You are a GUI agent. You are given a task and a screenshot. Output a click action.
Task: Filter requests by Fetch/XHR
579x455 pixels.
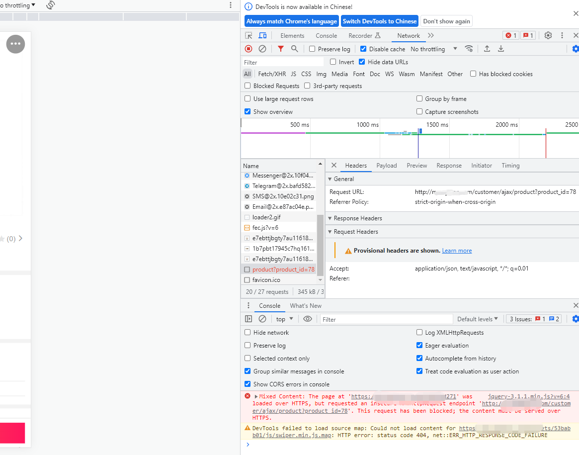[272, 74]
